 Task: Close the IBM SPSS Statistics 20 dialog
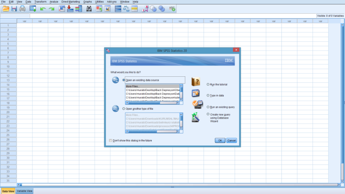[x=236, y=50]
